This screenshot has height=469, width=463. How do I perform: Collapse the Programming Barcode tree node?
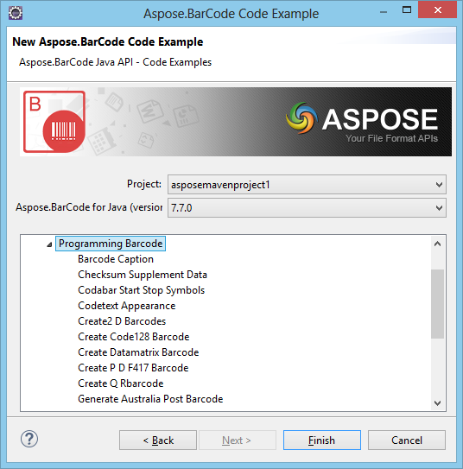pos(49,244)
